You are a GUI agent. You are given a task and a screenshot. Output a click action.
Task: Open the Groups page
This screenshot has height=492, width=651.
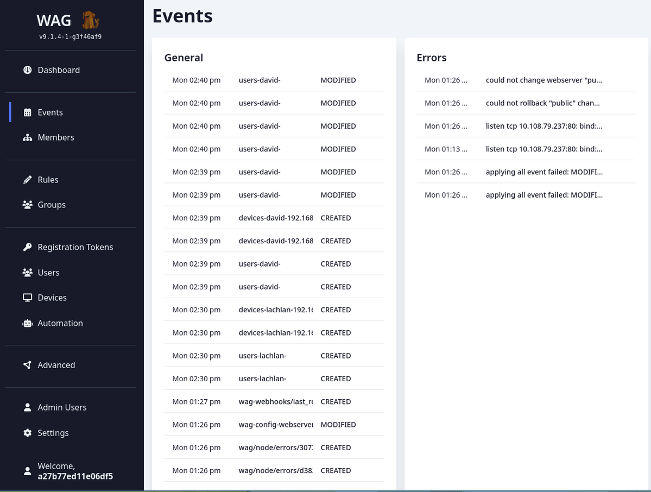click(x=51, y=205)
